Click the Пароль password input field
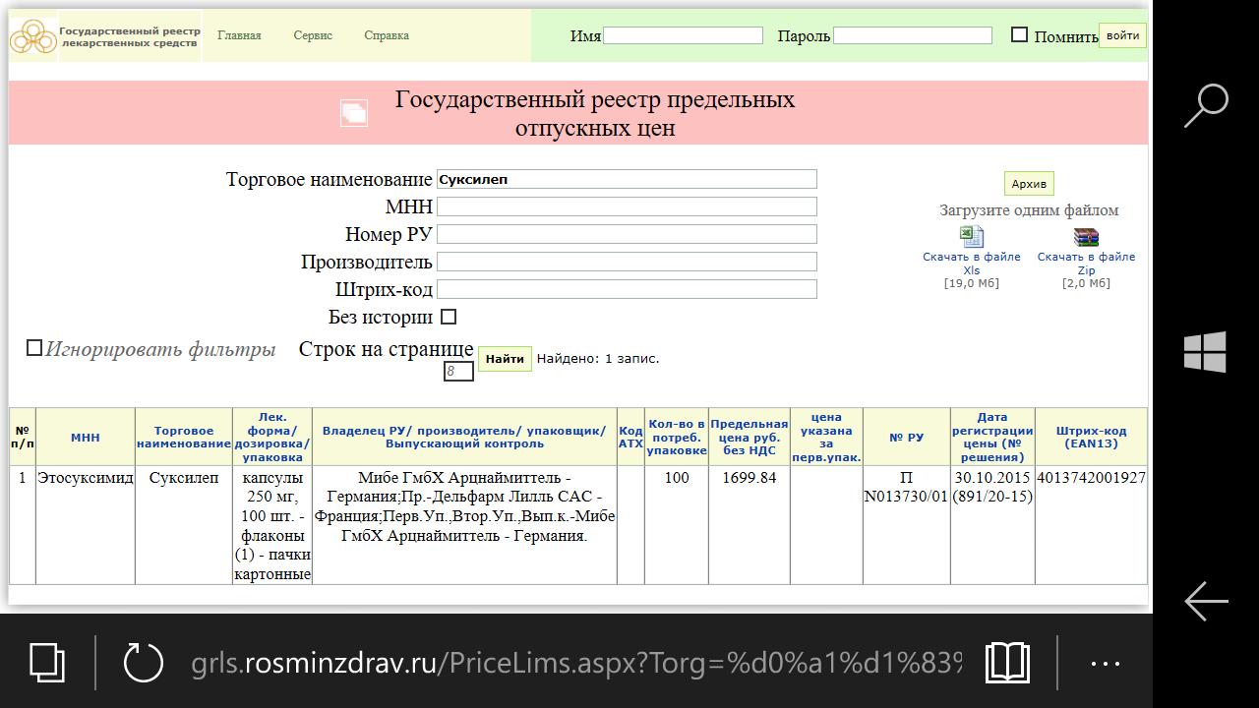The image size is (1259, 708). (x=913, y=35)
